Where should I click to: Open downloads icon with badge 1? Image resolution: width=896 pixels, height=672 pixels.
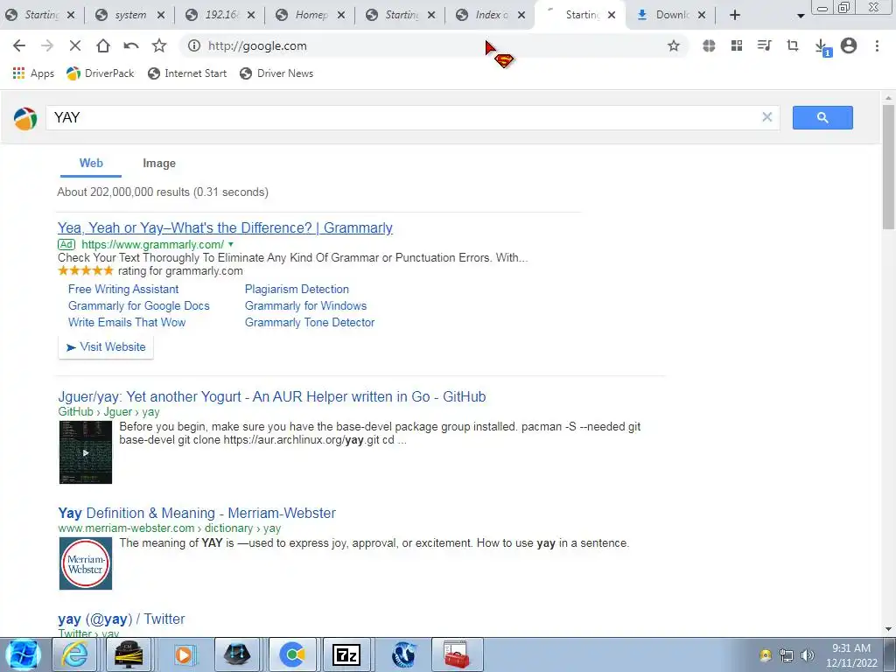coord(822,47)
